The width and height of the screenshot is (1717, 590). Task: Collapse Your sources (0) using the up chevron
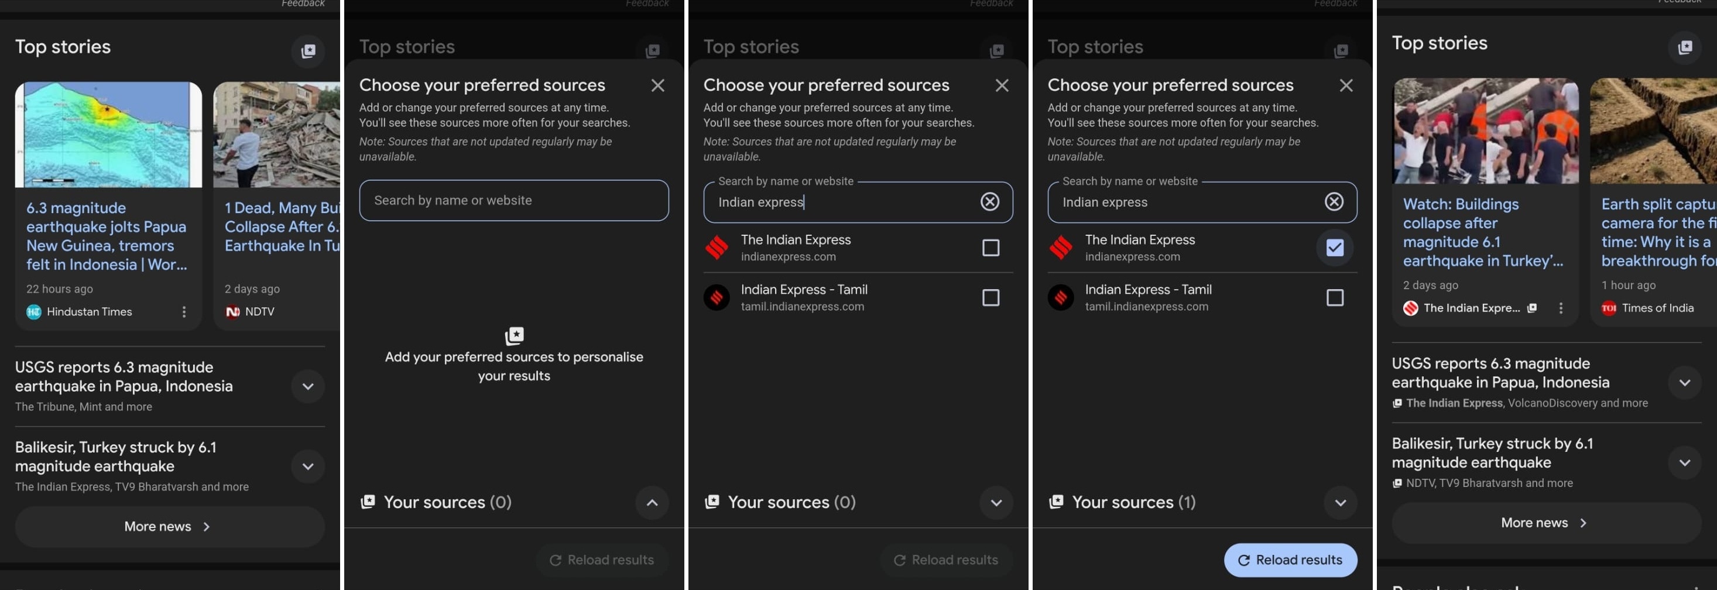652,503
